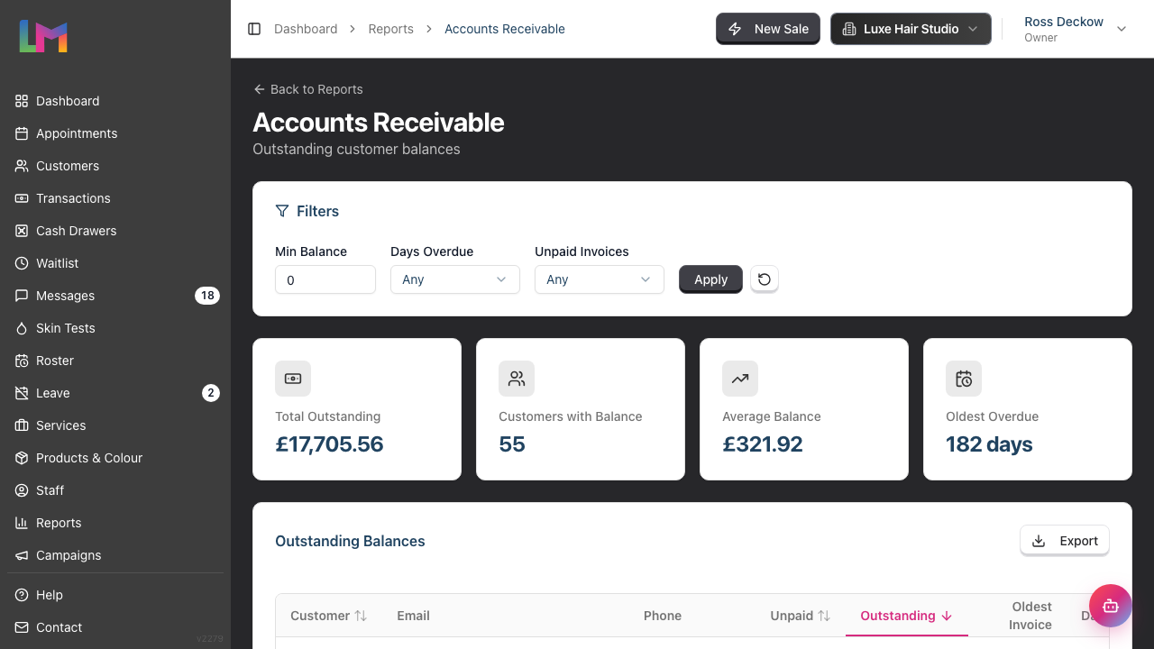Viewport: 1154px width, 649px height.
Task: Click the Dashboard breadcrumb link
Action: [x=306, y=29]
